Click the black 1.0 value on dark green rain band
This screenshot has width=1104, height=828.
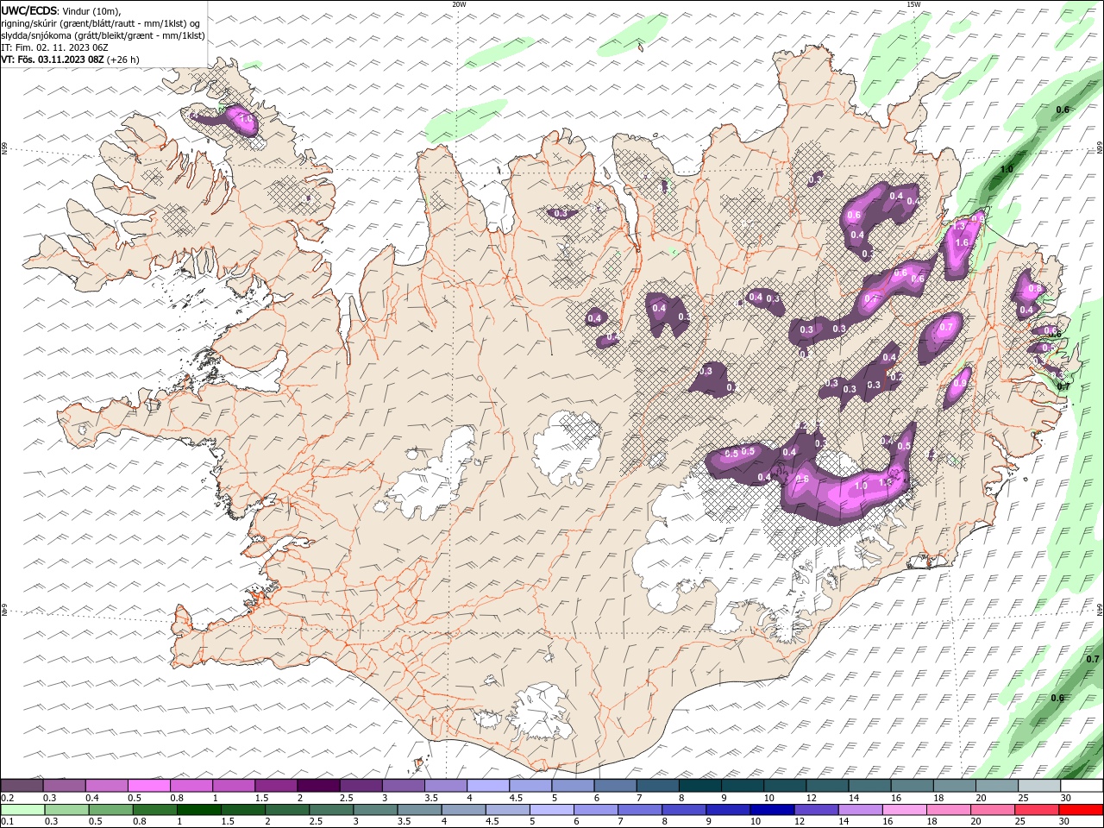[x=1007, y=170]
